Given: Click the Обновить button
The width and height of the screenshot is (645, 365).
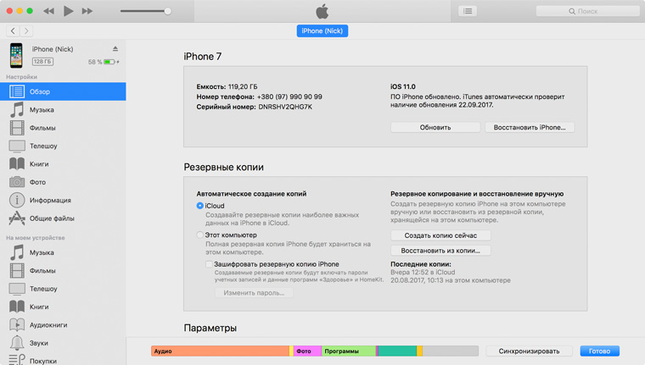Looking at the screenshot, I should (435, 127).
